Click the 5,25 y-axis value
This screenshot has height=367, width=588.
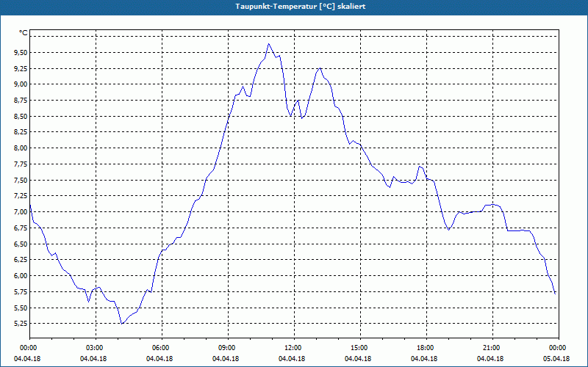[x=21, y=324]
